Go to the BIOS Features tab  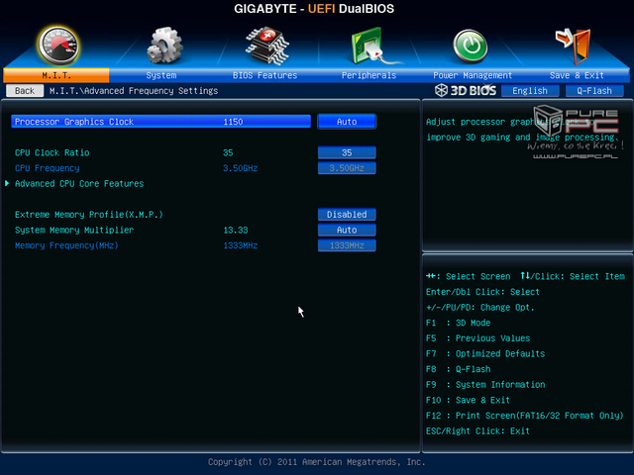pos(264,75)
